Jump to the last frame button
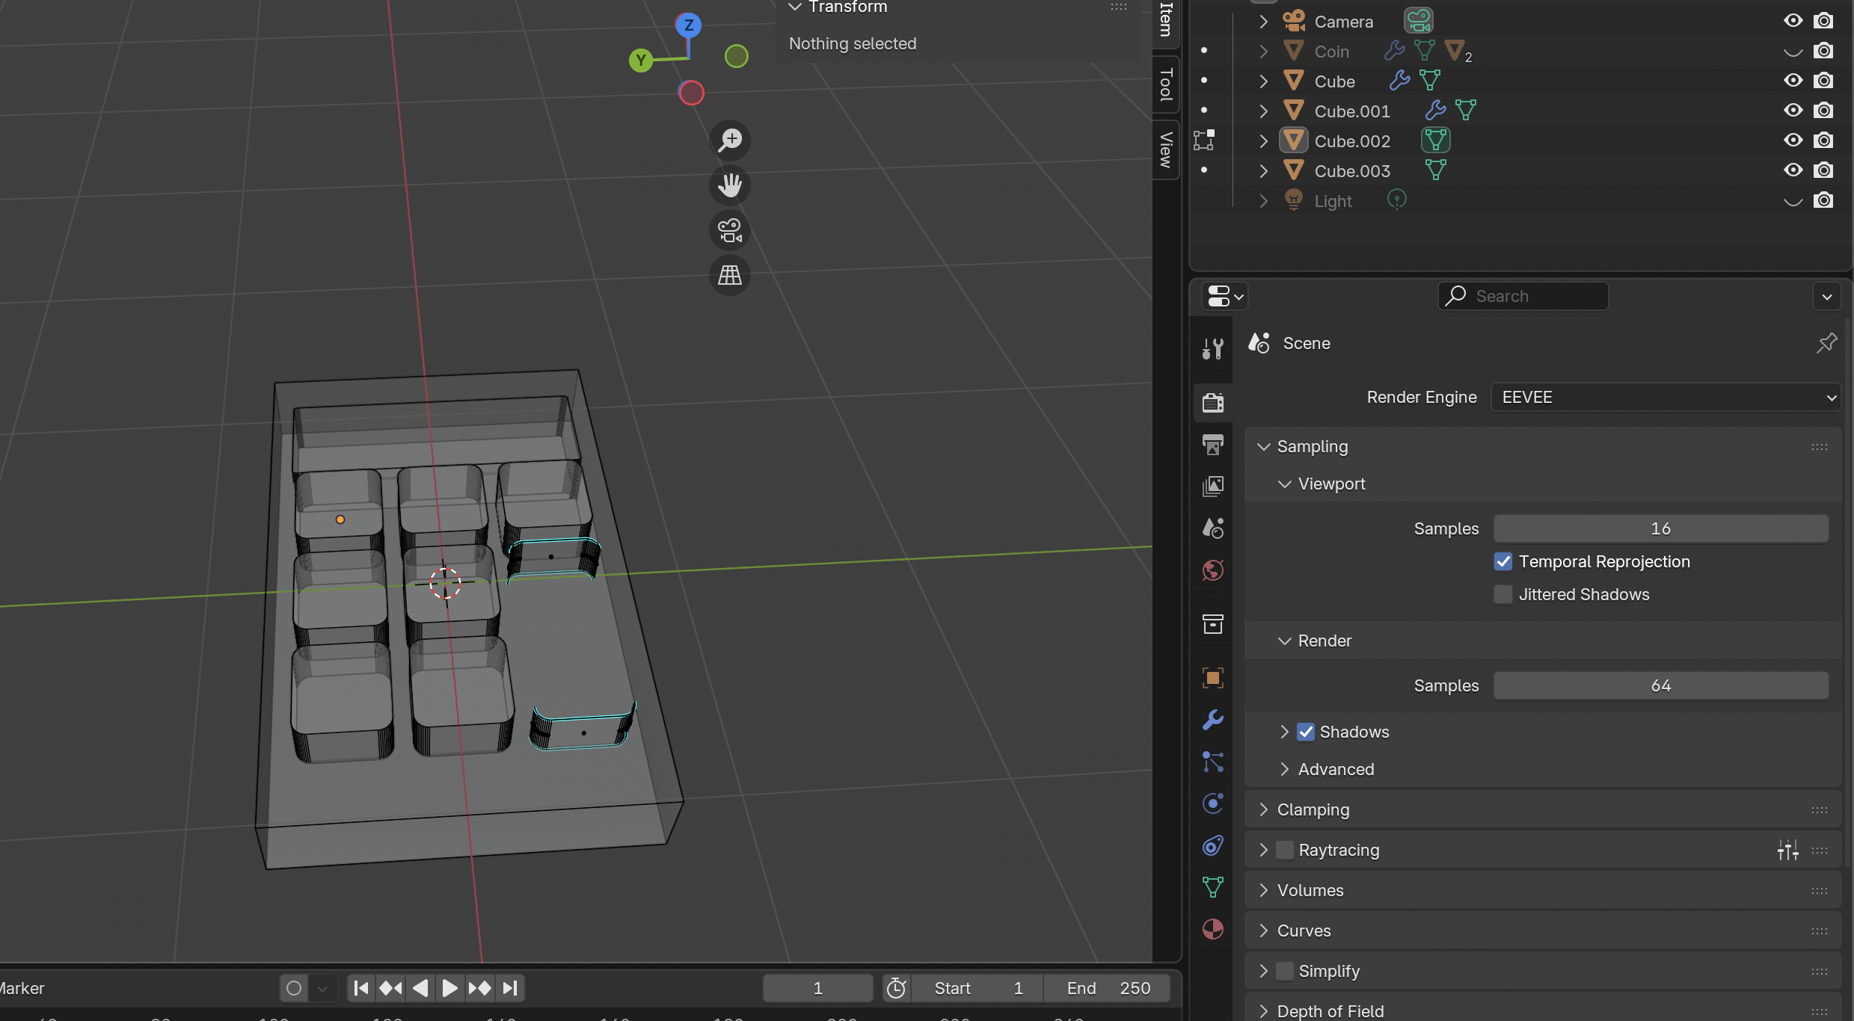 (x=511, y=988)
